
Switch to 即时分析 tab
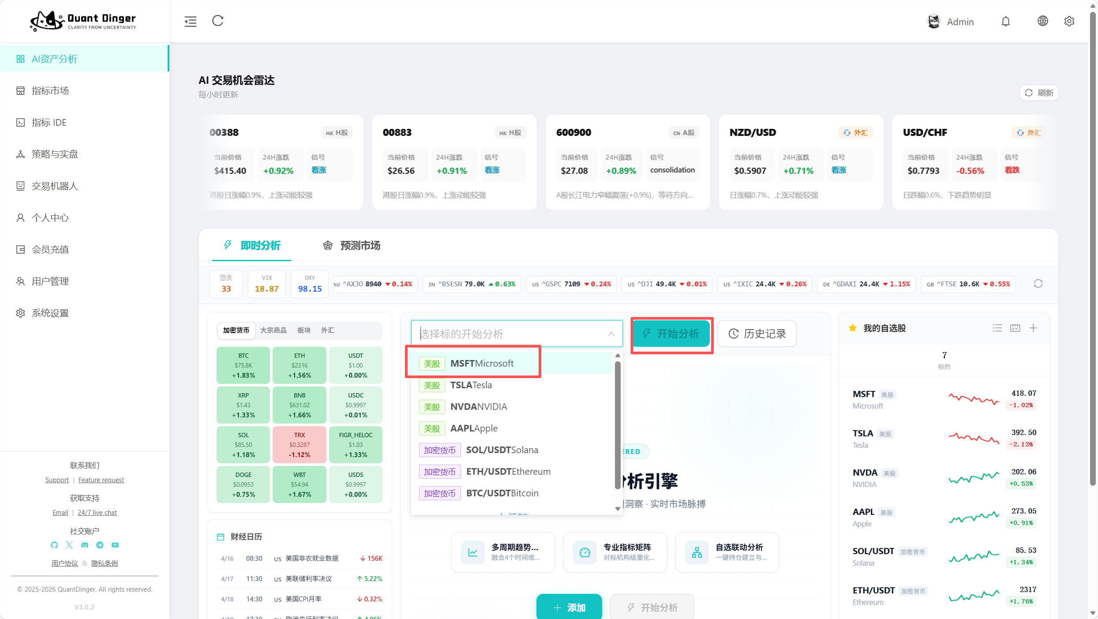252,245
